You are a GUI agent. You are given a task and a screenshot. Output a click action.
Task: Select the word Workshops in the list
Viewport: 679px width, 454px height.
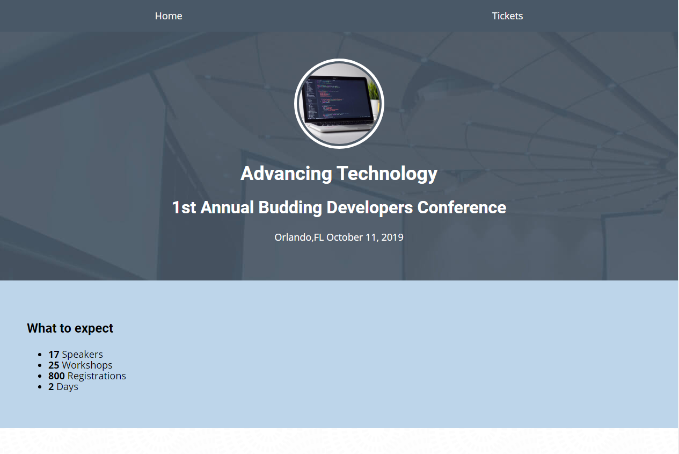pos(87,365)
